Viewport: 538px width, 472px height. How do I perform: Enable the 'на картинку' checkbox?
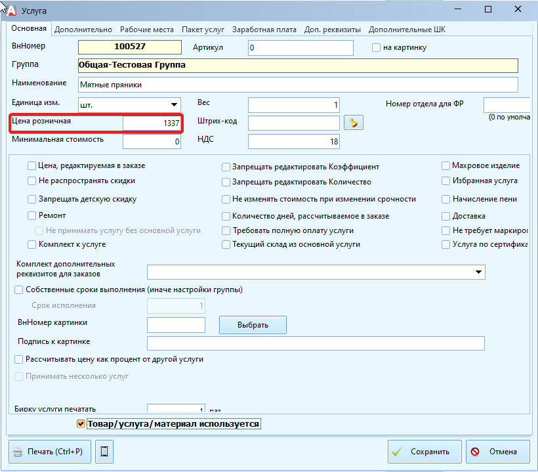coord(376,48)
